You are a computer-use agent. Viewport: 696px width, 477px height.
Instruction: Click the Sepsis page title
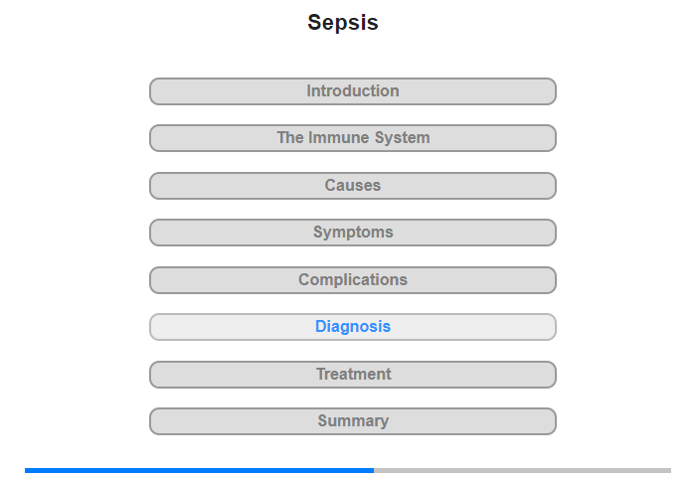click(343, 22)
